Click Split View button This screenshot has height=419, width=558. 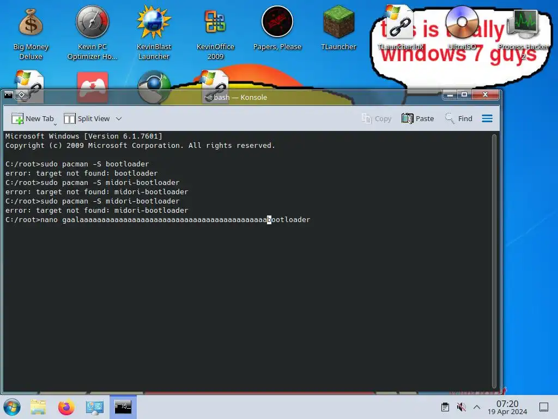click(87, 118)
